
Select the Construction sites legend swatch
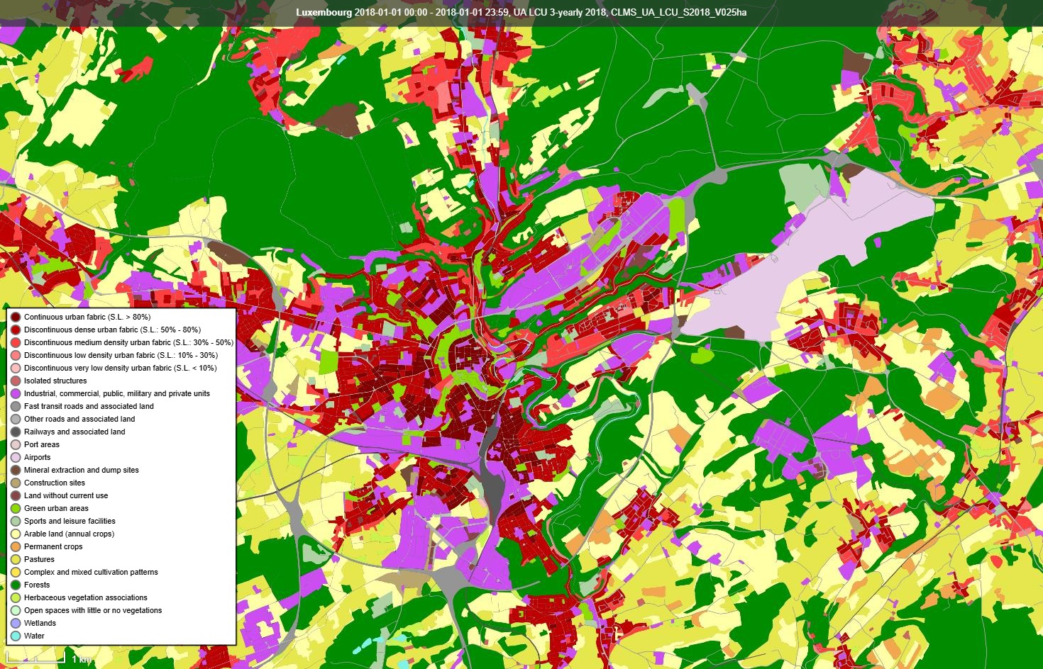[x=16, y=483]
